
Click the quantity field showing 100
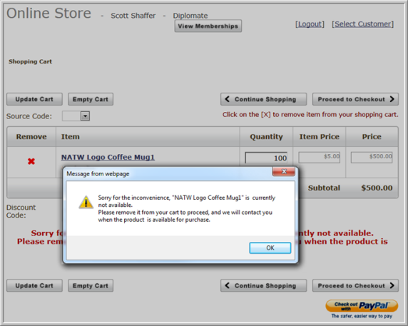266,158
